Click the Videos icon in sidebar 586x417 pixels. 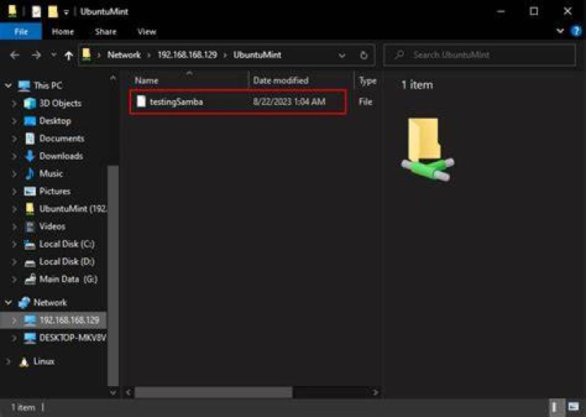29,226
